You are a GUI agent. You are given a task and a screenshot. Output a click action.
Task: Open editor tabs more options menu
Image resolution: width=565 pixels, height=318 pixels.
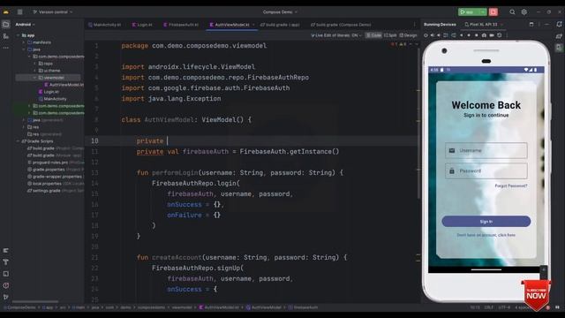(x=414, y=25)
